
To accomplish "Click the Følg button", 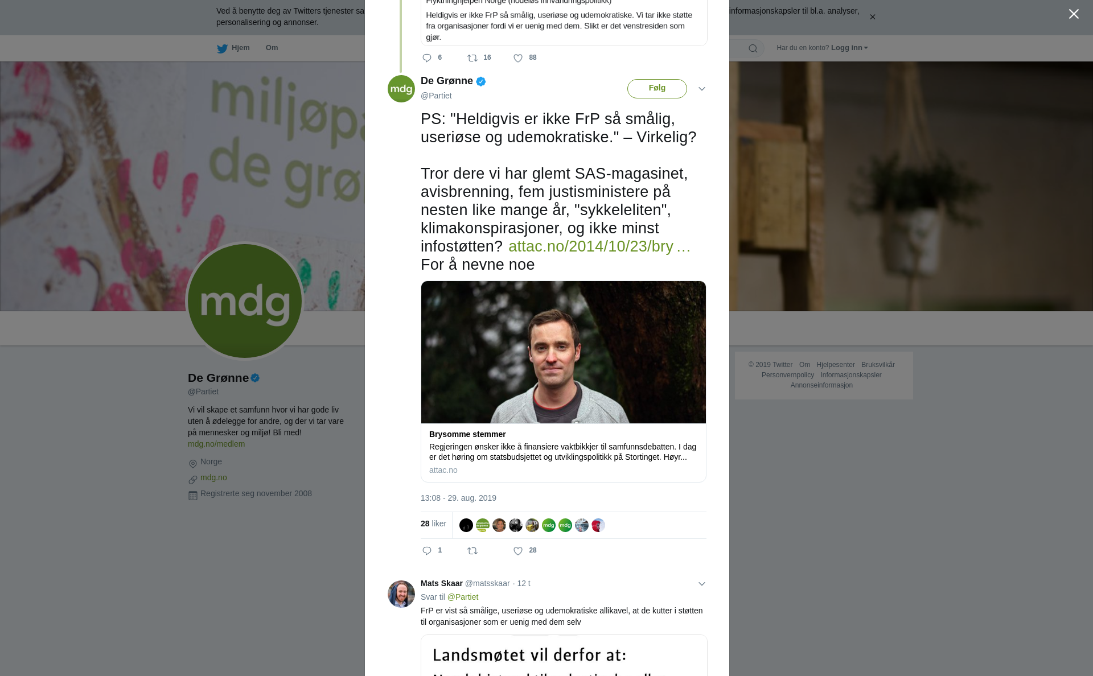I will (657, 89).
